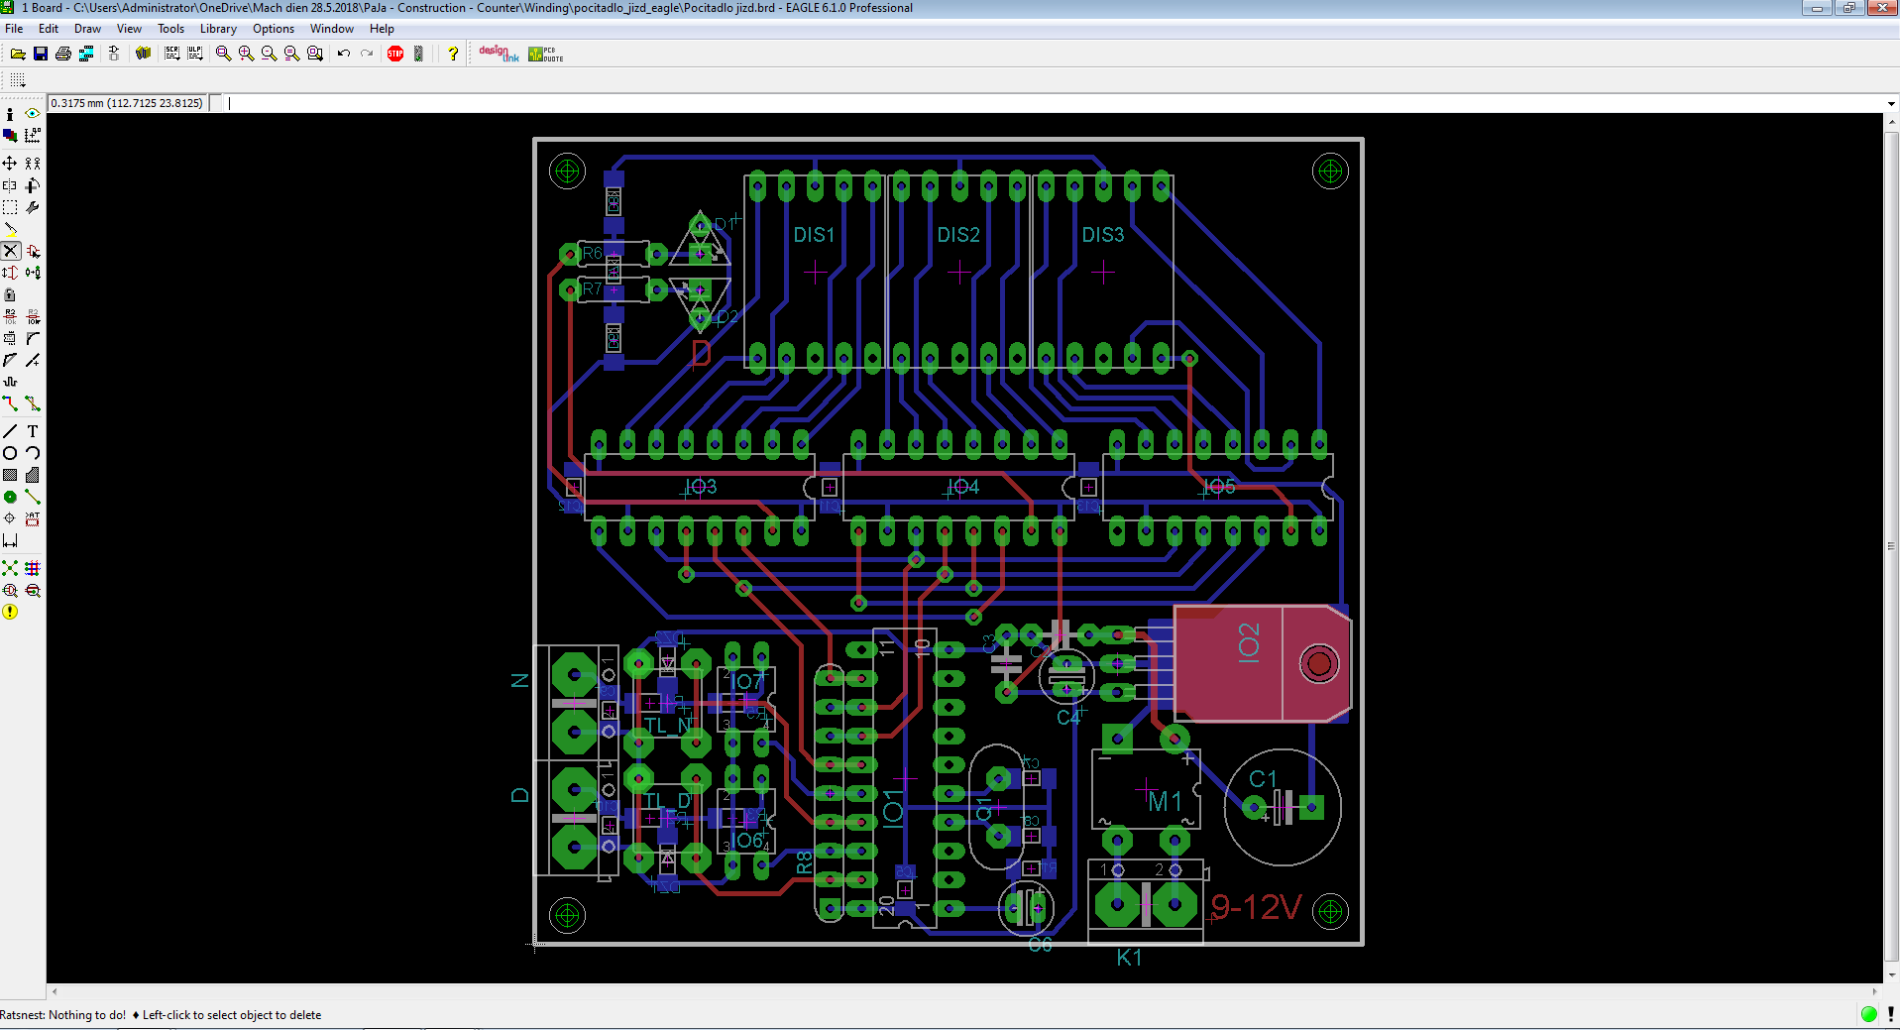Screen dimensions: 1900x1030
Task: Click the Ratsnest tool
Action: 10,568
